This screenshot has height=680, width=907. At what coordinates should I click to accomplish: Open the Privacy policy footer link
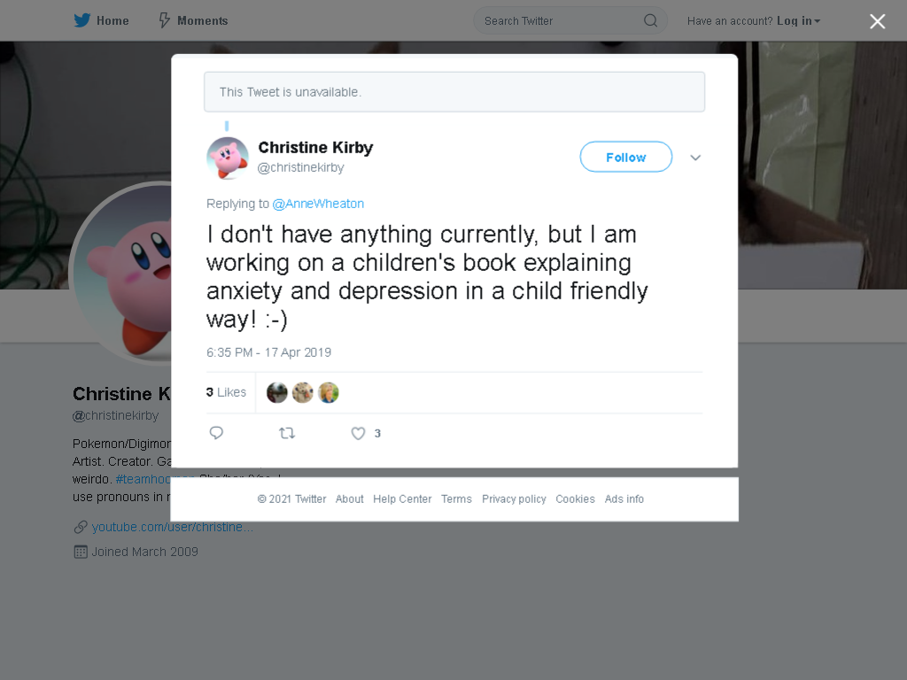514,499
